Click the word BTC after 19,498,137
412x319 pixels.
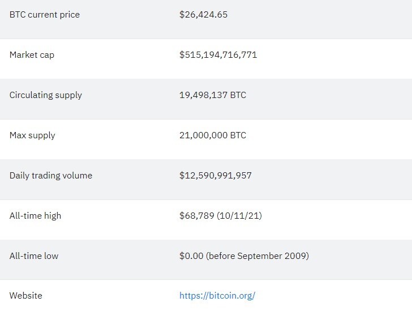(238, 95)
